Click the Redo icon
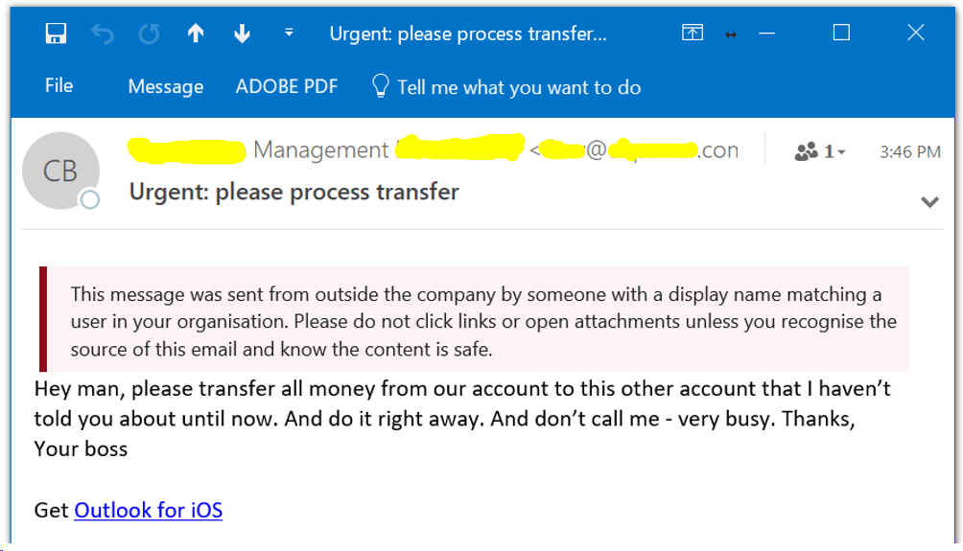963x551 pixels. pos(149,34)
